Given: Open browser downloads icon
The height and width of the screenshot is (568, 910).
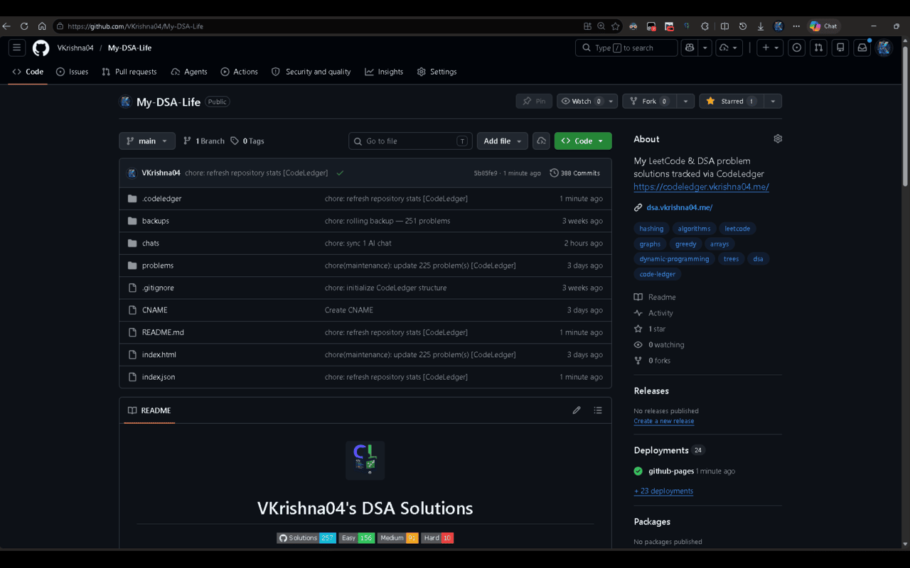Looking at the screenshot, I should click(760, 26).
